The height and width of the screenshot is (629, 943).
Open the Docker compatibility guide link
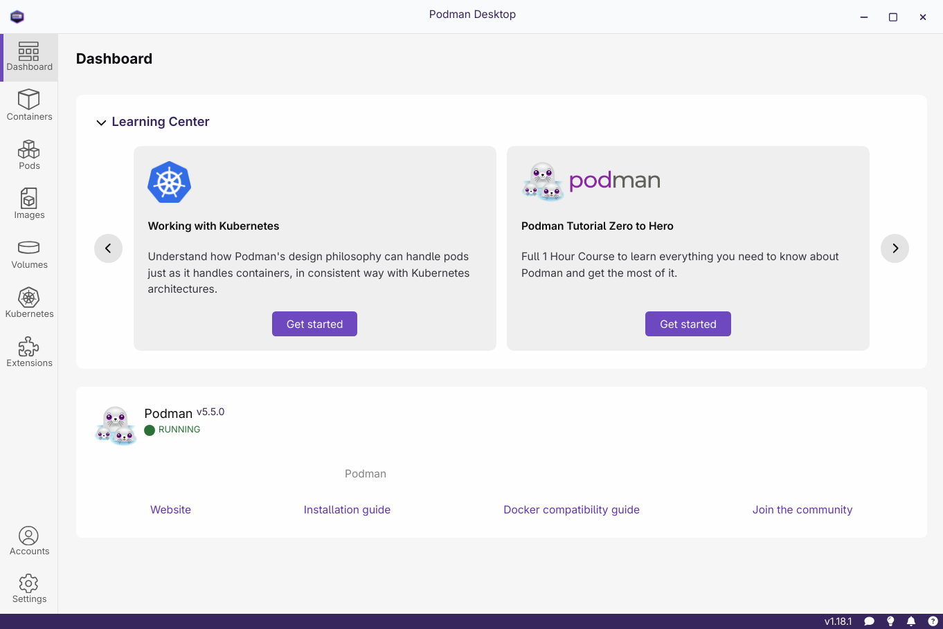point(571,510)
